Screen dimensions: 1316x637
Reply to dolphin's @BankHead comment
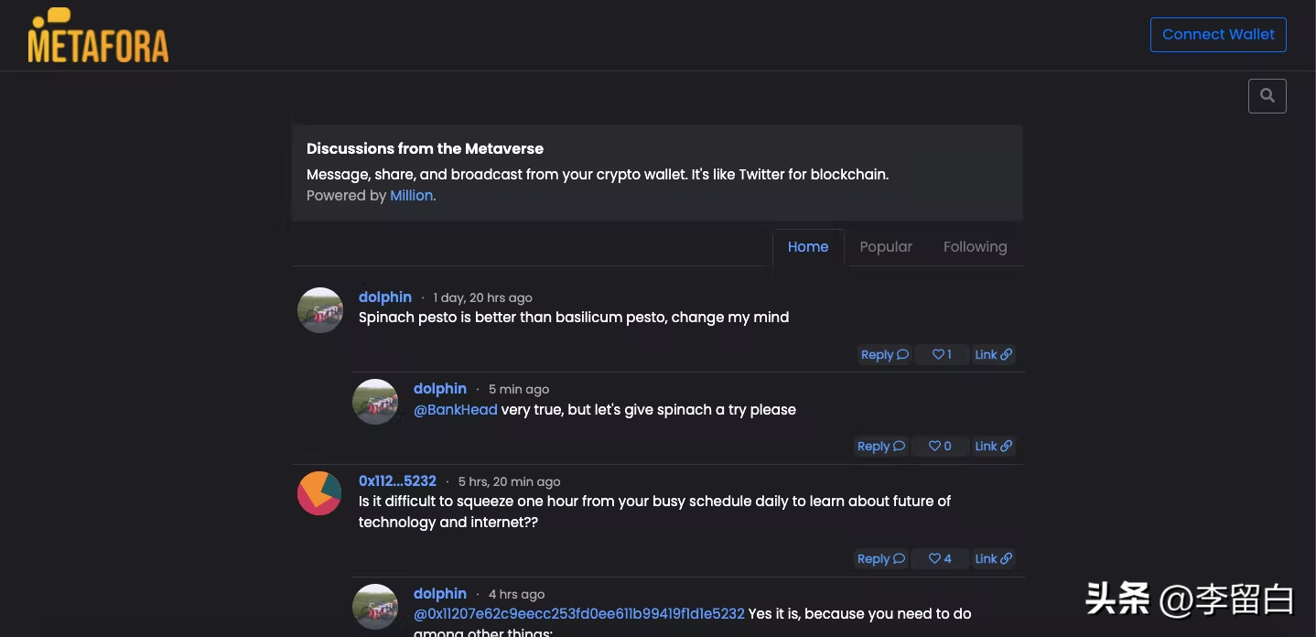(880, 447)
